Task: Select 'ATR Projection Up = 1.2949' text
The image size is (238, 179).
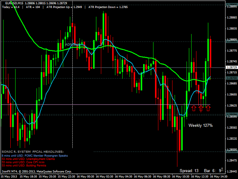Action: click(64, 7)
